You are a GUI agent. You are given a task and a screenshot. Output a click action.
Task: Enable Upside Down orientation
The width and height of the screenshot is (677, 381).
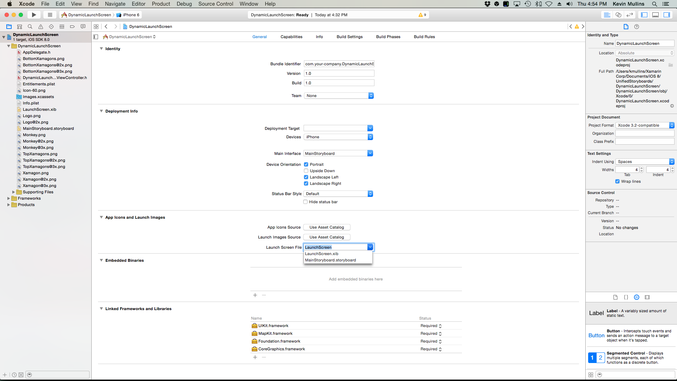[x=306, y=171]
